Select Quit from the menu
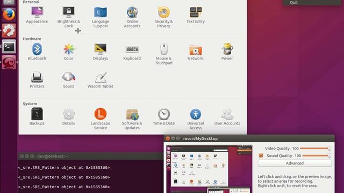This screenshot has width=344, height=193. tap(293, 2)
